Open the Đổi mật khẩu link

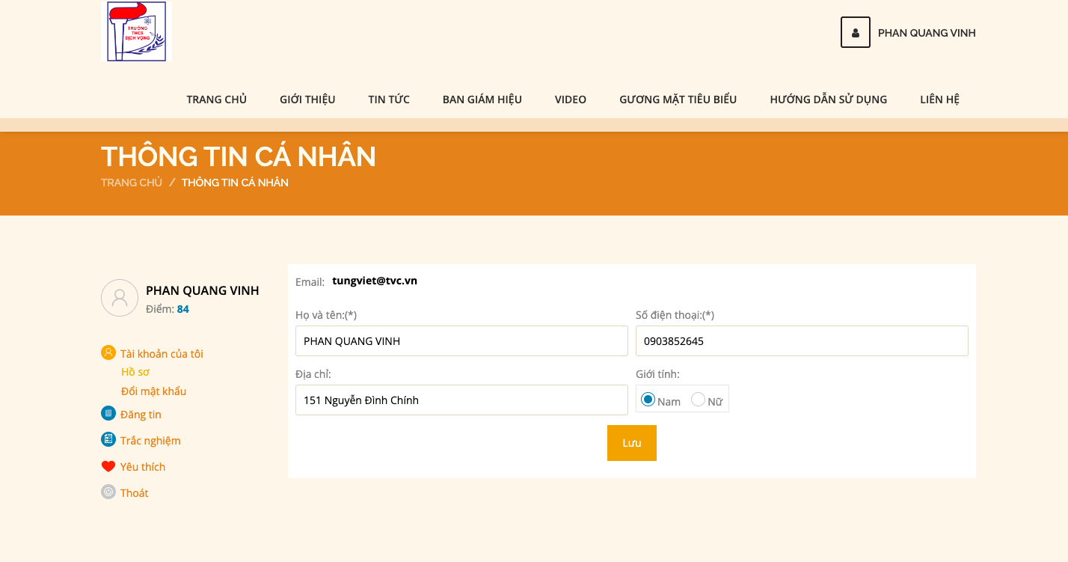(x=153, y=391)
